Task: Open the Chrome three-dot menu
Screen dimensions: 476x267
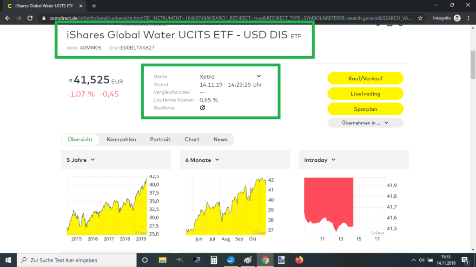Action: pos(469,18)
